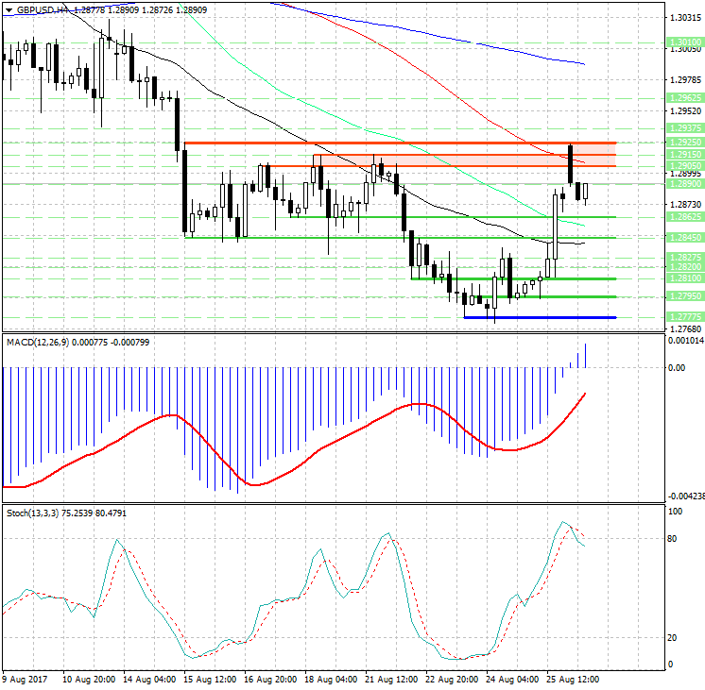Select the last candlestick on the chart
The width and height of the screenshot is (705, 690).
coord(586,192)
